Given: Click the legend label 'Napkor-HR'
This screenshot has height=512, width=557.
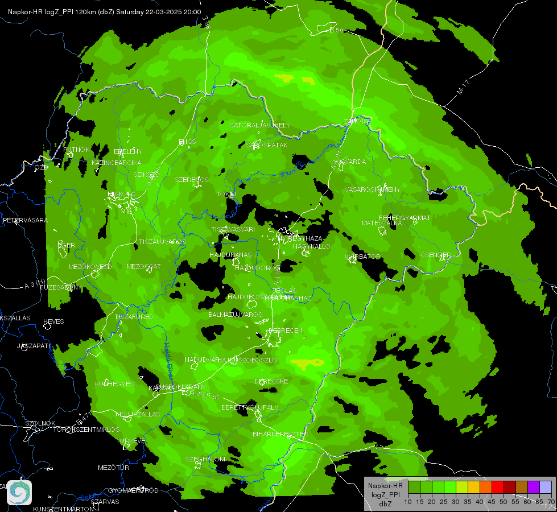Looking at the screenshot, I should click(385, 486).
